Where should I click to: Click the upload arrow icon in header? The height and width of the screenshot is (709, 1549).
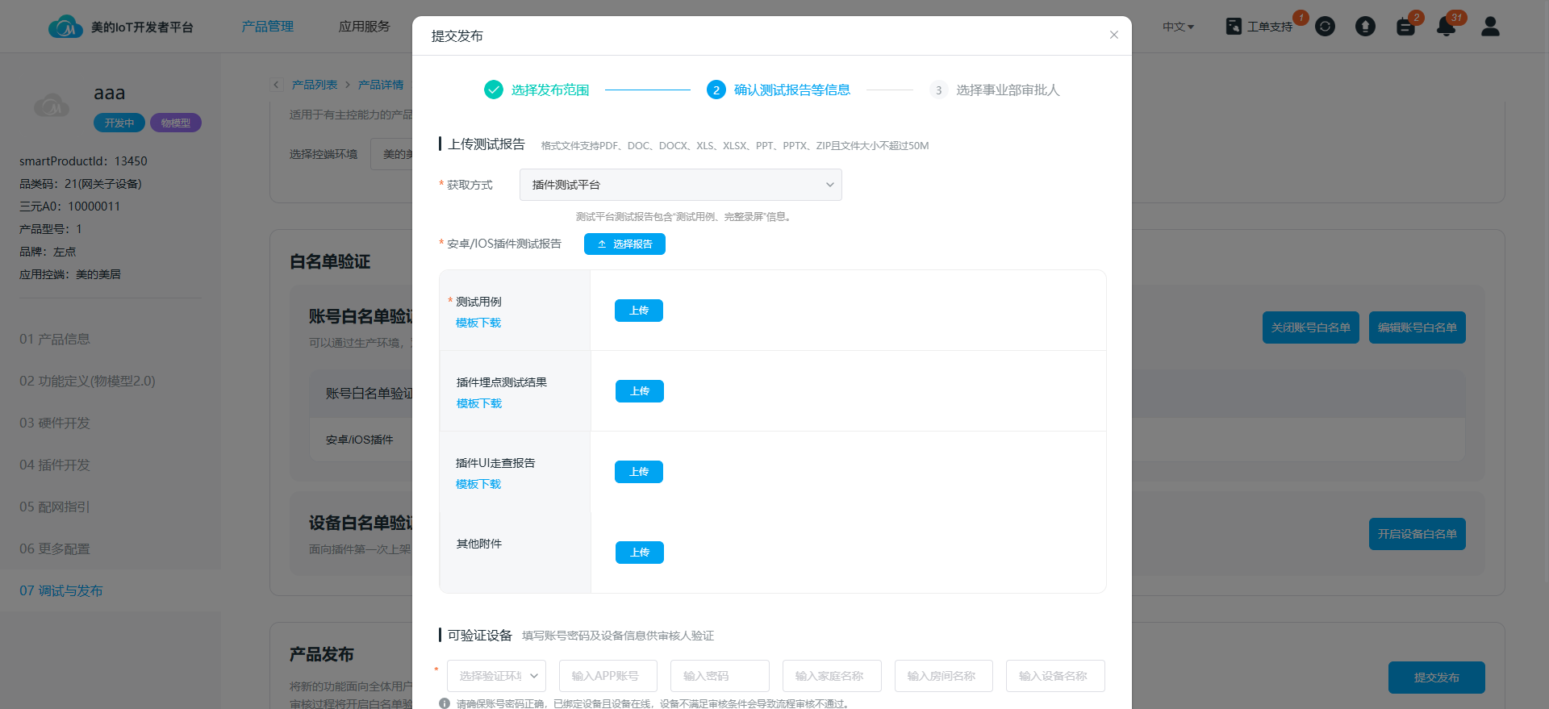(x=1365, y=27)
